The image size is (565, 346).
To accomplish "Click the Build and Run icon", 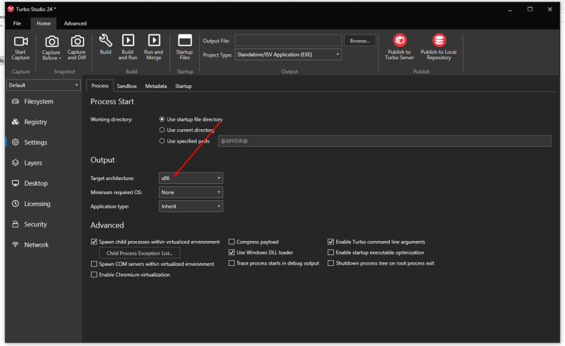I will 128,40.
